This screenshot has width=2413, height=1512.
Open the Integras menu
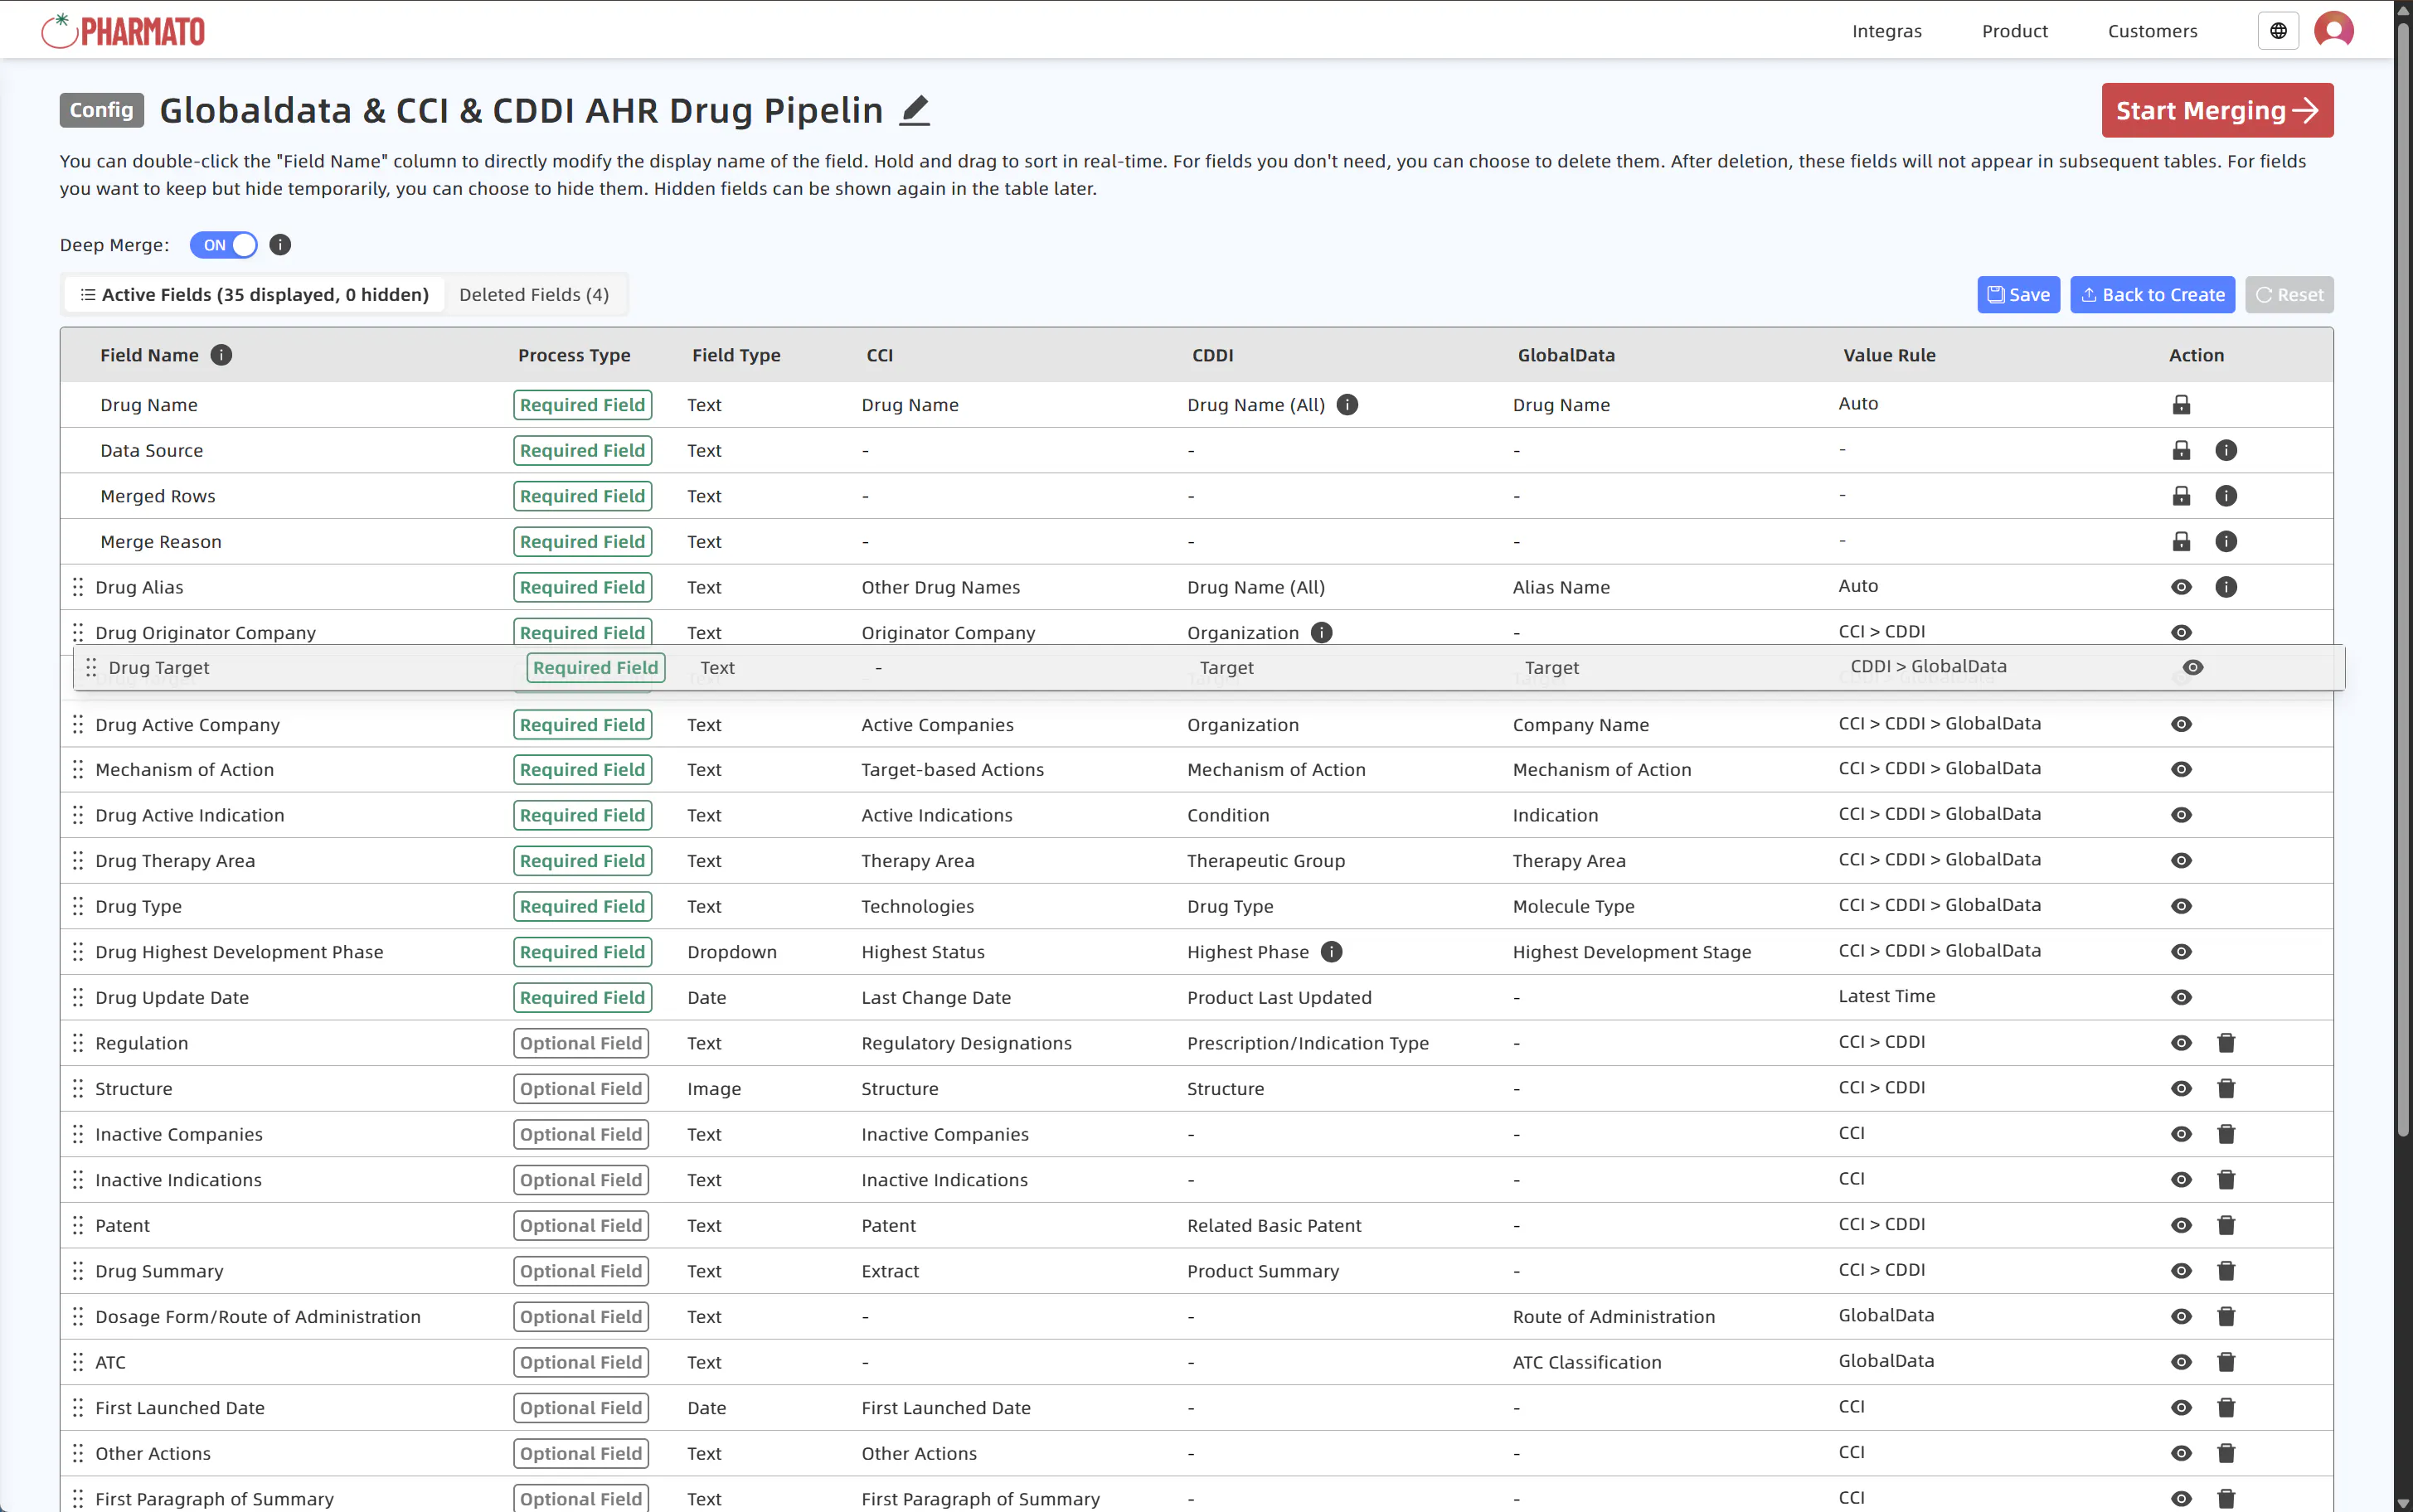(1886, 31)
